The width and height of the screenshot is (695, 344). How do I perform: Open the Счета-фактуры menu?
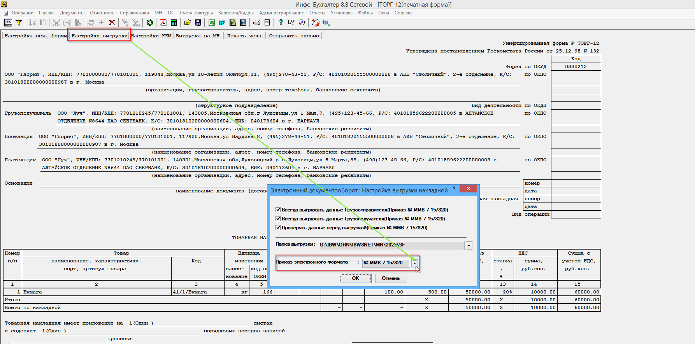pyautogui.click(x=197, y=13)
